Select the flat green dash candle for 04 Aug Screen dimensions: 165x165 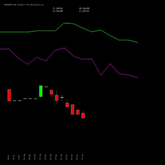click(25, 99)
